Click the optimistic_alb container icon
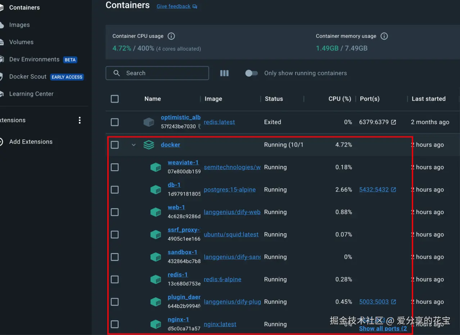460x335 pixels. click(x=149, y=122)
